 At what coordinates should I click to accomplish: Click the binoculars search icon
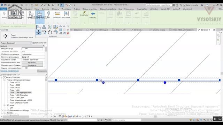pos(174,5)
